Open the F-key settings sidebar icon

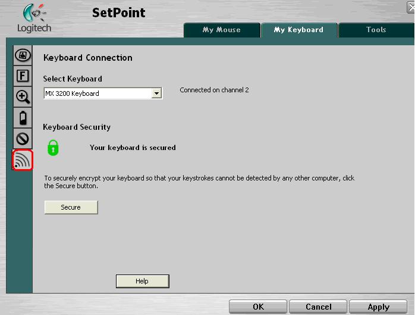(x=23, y=76)
